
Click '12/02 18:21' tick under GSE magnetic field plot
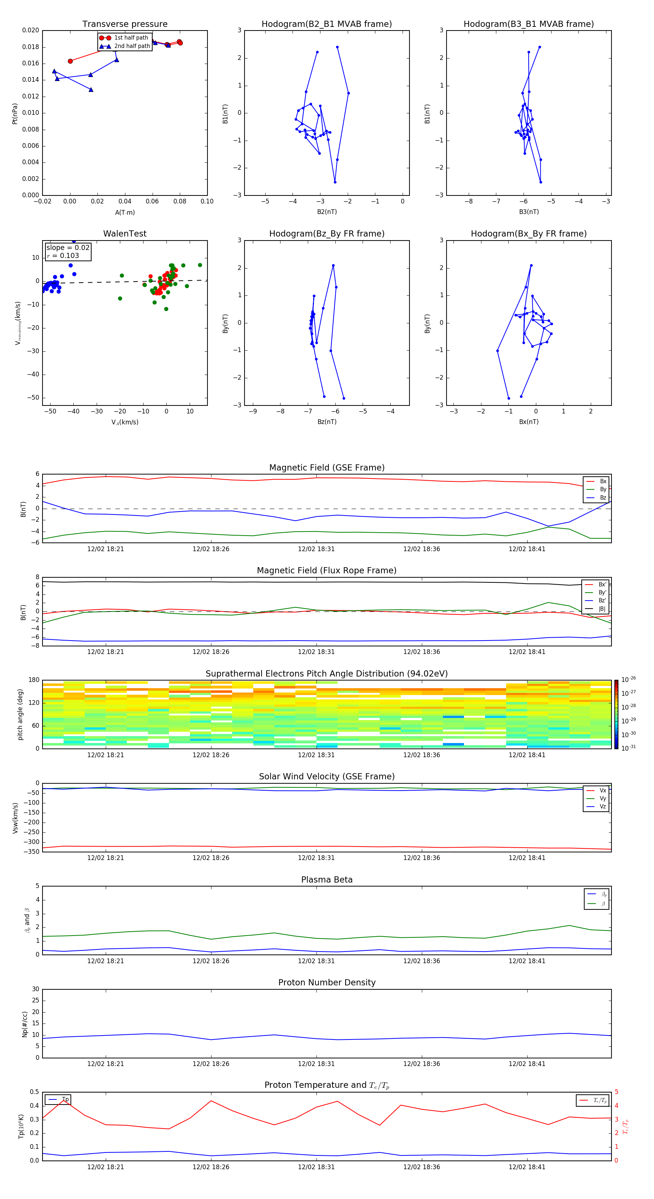[x=106, y=549]
